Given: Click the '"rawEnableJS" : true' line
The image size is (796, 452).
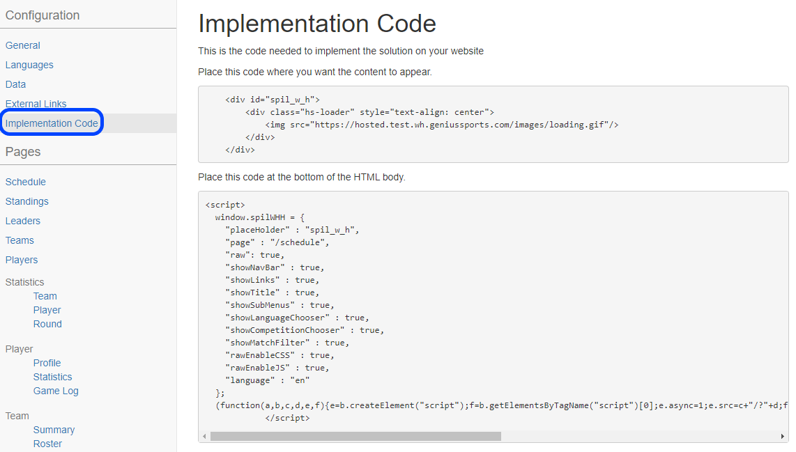Looking at the screenshot, I should (277, 368).
